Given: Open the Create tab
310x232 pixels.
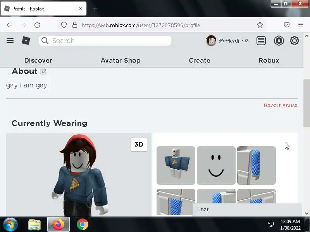Looking at the screenshot, I should [200, 60].
